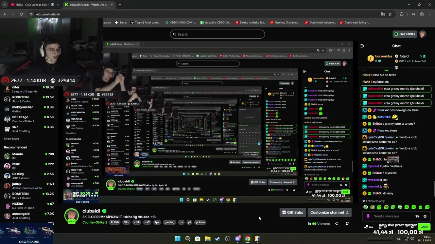The height and width of the screenshot is (244, 435).
Task: Click the translate page icon in address bar
Action: click(383, 14)
